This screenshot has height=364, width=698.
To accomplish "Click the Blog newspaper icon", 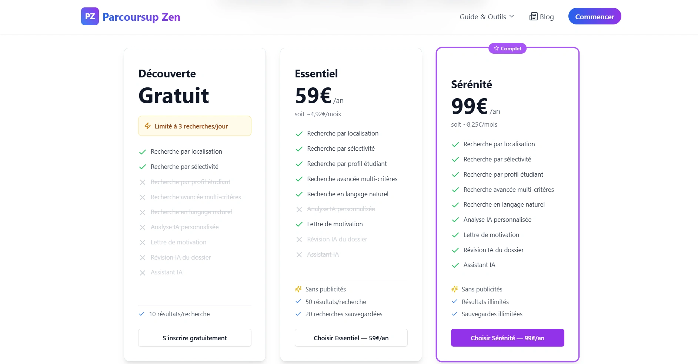I will coord(533,17).
